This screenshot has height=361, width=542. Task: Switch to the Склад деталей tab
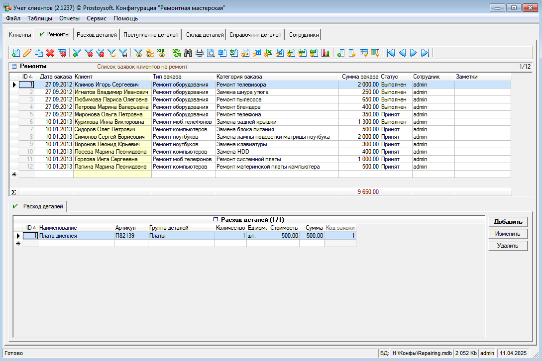coord(205,34)
